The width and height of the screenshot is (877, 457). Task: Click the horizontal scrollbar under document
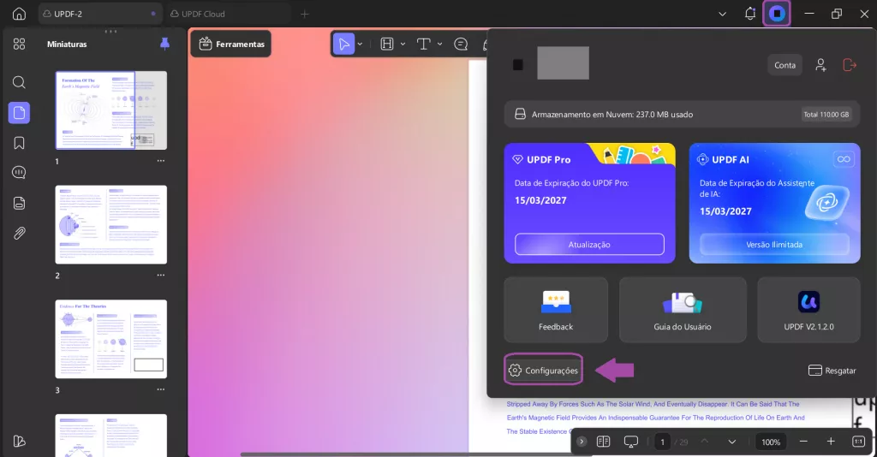click(x=415, y=454)
